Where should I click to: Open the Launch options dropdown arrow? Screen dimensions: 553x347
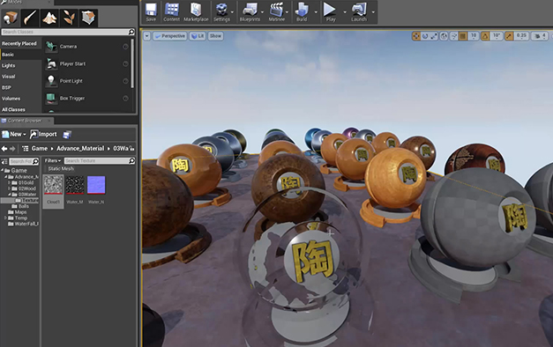(x=373, y=12)
